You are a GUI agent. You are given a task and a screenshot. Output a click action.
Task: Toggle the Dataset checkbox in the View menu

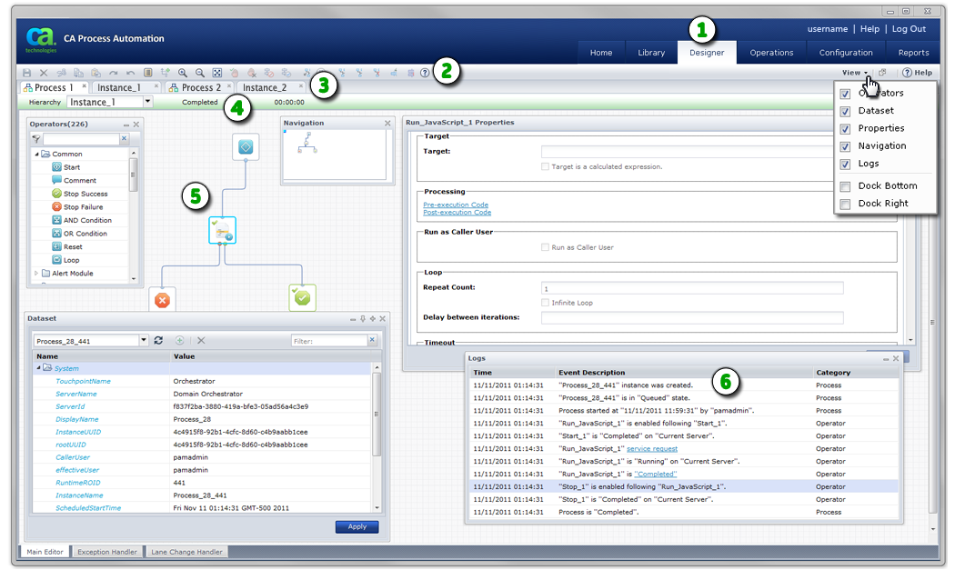pos(845,110)
